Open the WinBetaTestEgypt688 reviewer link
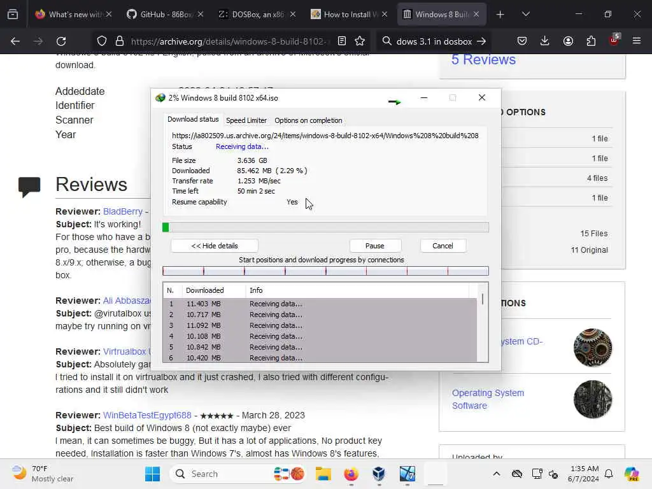The image size is (652, 489). pos(147,415)
